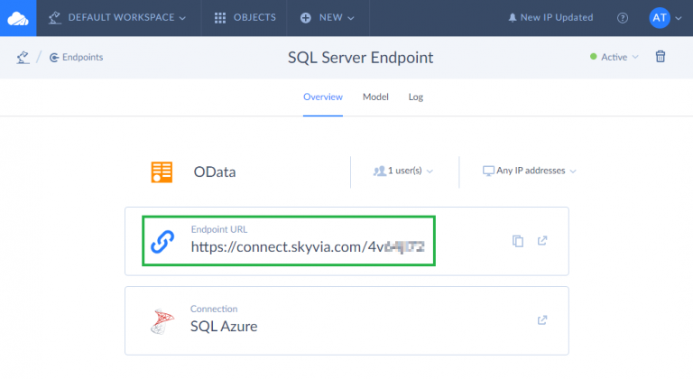Open SQL Azure connection external link icon

(542, 319)
